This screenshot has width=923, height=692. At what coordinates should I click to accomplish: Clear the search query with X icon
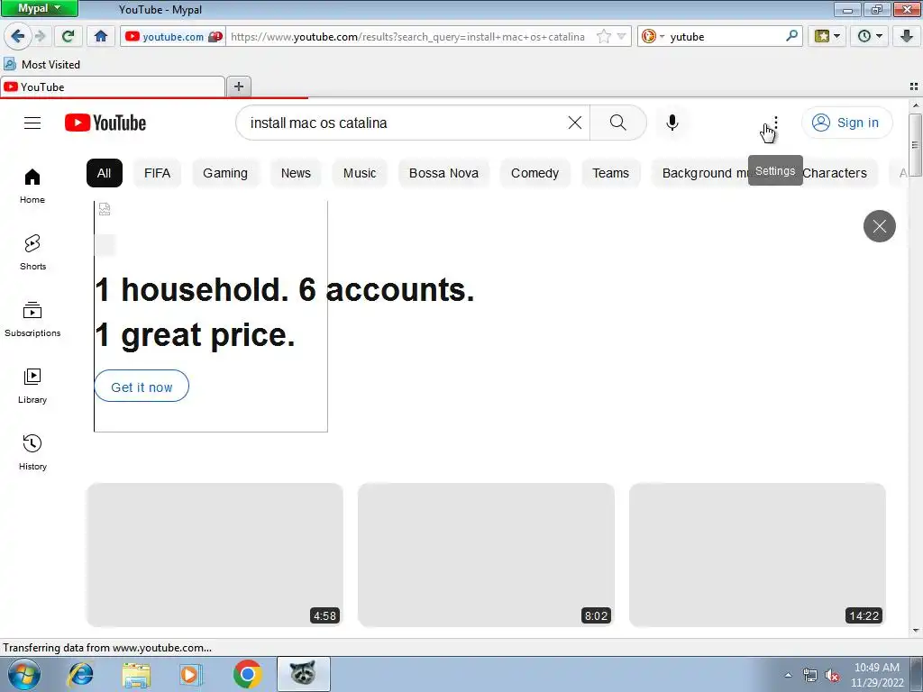574,123
